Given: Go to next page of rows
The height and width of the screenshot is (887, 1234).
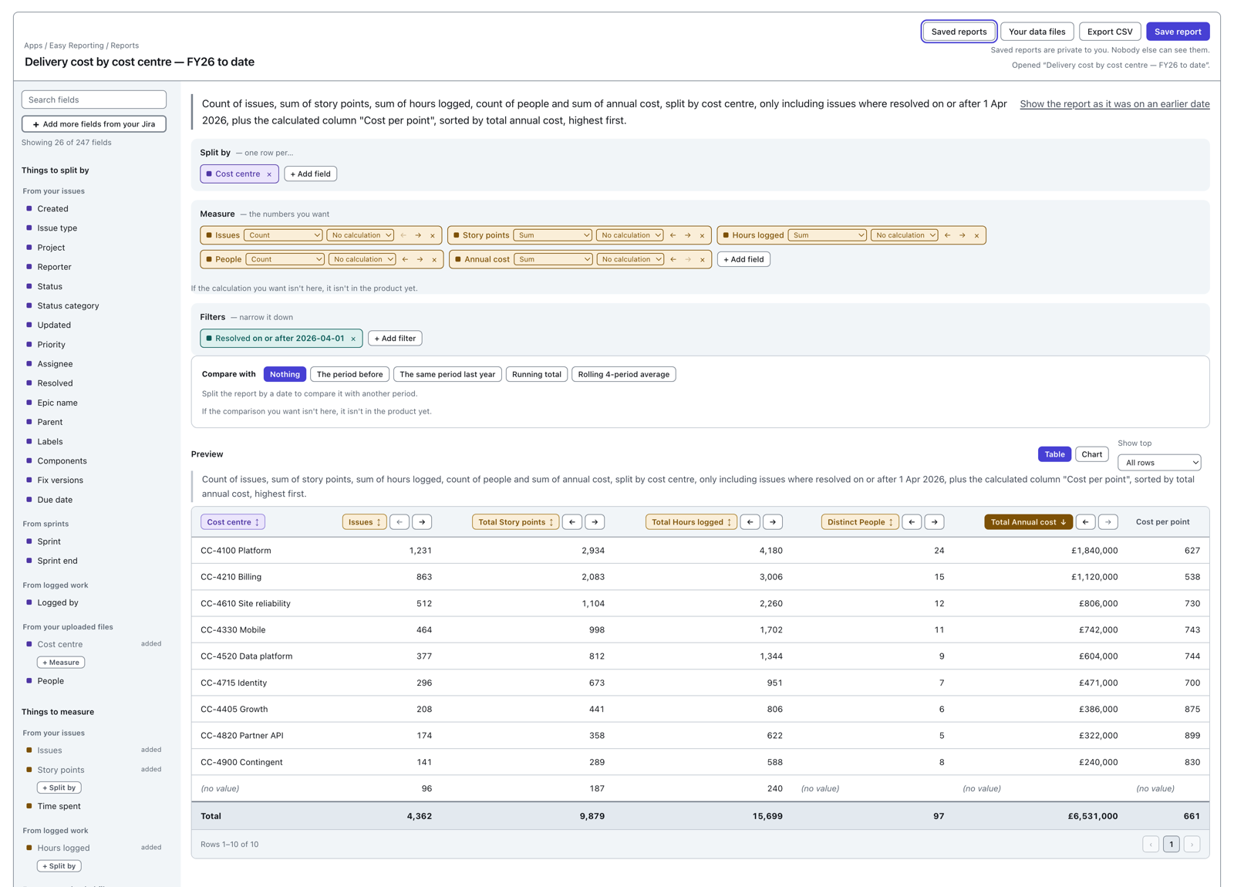Looking at the screenshot, I should (1192, 845).
